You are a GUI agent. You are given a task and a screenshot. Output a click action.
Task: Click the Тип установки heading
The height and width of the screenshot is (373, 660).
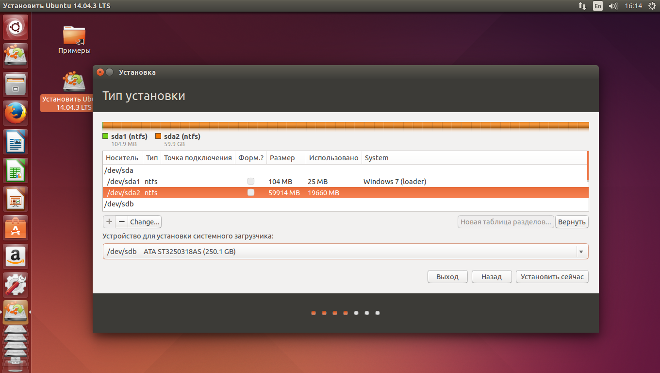(x=144, y=96)
